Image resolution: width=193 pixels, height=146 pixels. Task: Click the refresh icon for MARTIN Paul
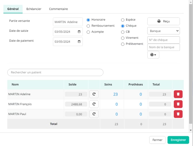(x=94, y=114)
